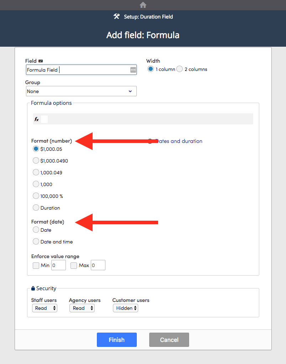Enable the Min value checkbox

point(36,265)
